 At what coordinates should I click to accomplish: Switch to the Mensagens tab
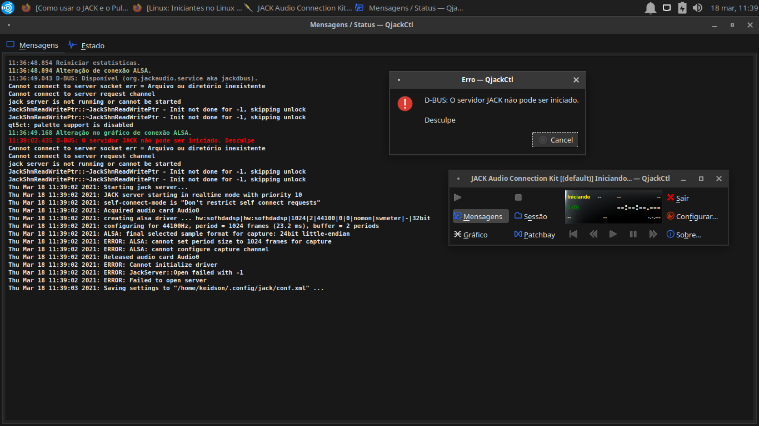[x=32, y=45]
